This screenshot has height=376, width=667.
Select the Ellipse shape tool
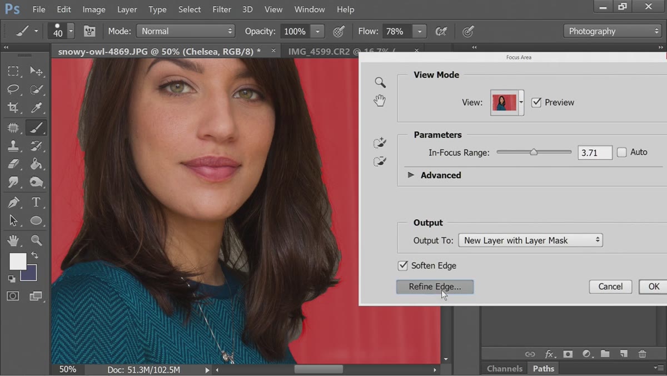click(x=36, y=221)
